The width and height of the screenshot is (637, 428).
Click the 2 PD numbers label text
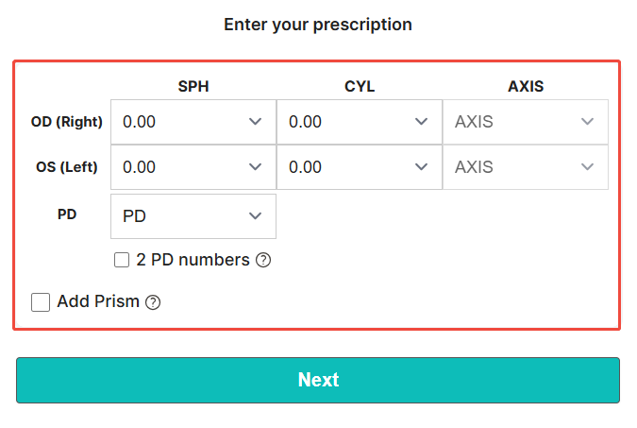point(193,260)
